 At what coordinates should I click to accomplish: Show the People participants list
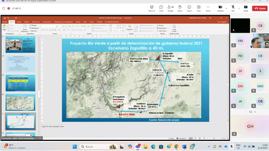pos(170,8)
